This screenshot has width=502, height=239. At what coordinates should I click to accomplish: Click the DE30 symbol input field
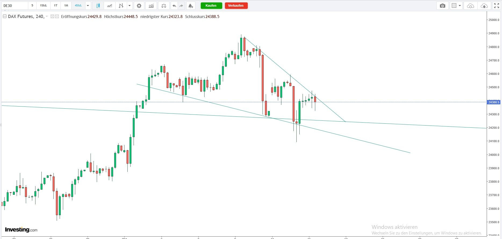(15, 6)
